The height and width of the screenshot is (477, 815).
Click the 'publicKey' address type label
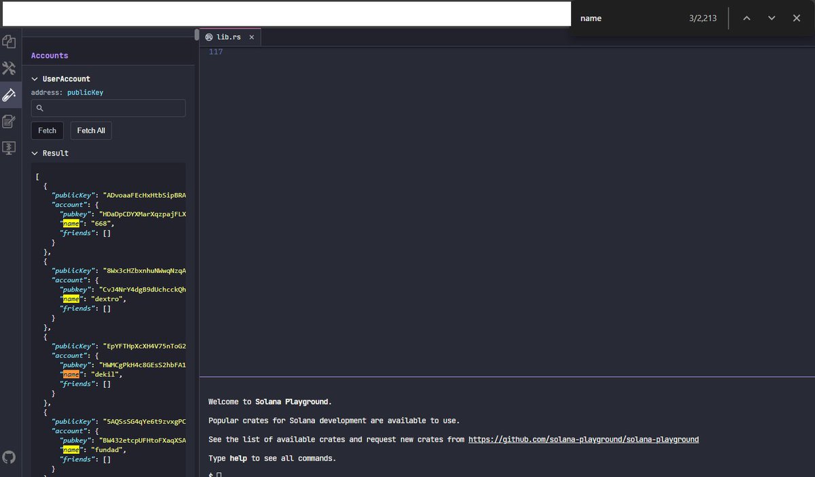(x=85, y=92)
